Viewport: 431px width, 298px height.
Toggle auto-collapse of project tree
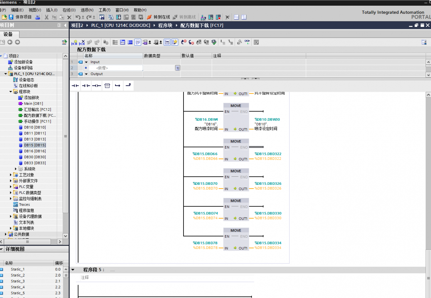coord(59,25)
